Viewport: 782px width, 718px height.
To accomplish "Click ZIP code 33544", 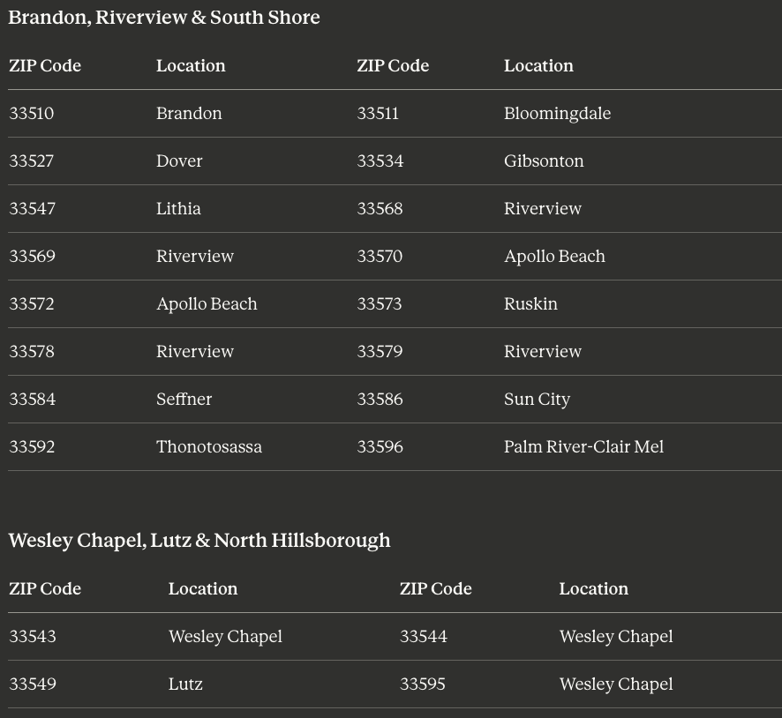I will tap(424, 637).
